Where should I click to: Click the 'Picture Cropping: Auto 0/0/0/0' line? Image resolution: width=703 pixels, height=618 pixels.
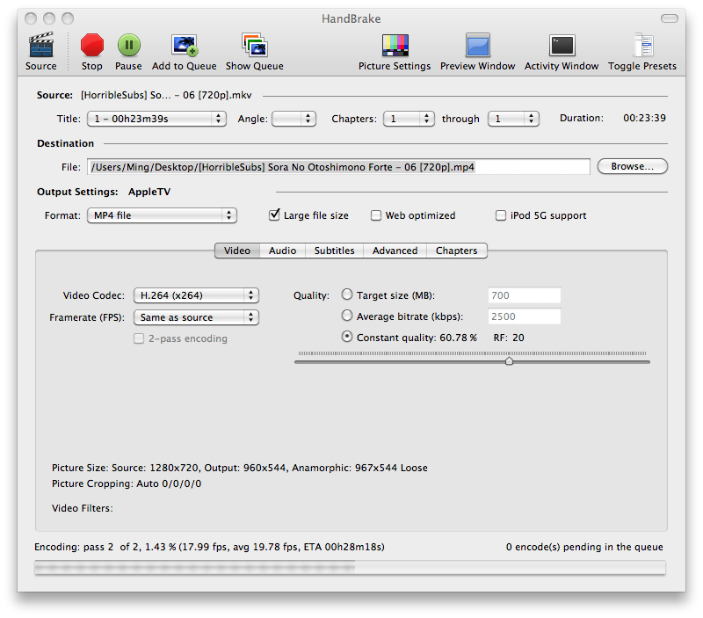pos(127,483)
